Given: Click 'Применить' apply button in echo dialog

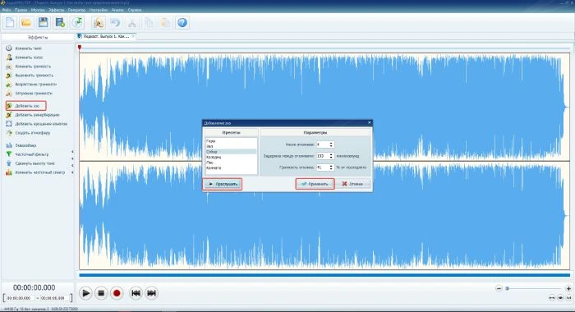Looking at the screenshot, I should tap(315, 184).
